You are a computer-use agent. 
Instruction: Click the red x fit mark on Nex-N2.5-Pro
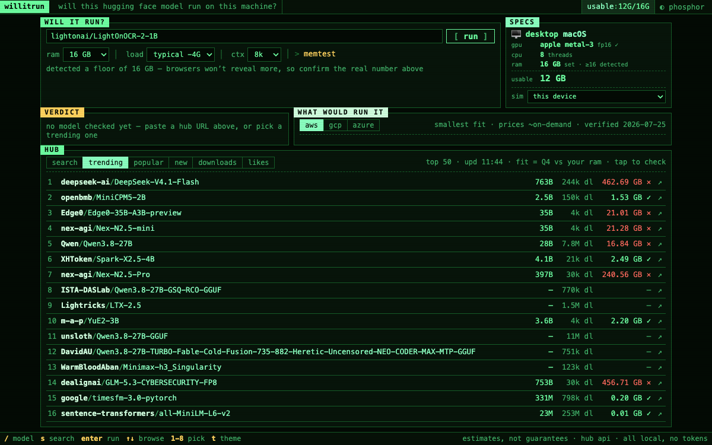click(649, 275)
